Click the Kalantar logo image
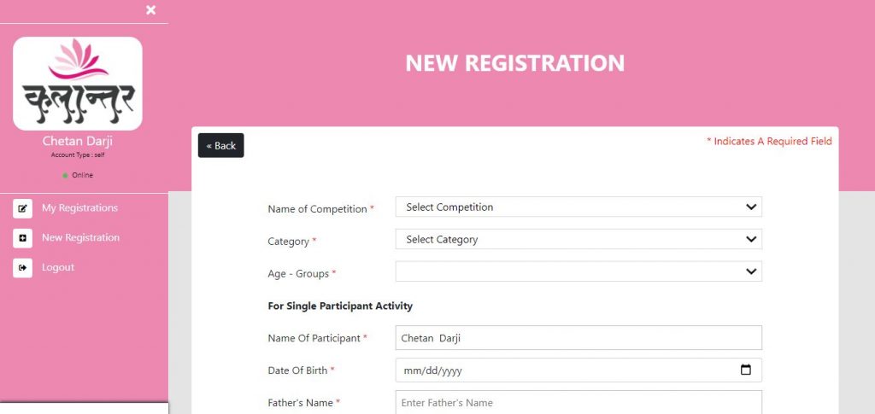 coord(78,84)
